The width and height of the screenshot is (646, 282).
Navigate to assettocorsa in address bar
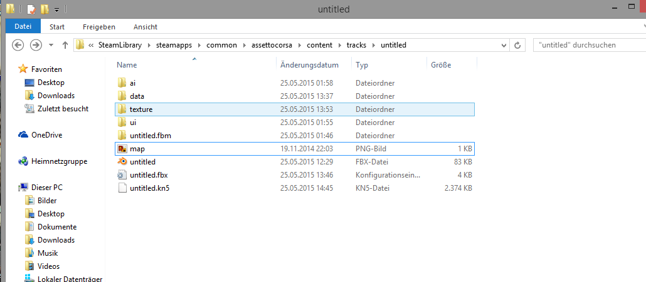coord(272,45)
